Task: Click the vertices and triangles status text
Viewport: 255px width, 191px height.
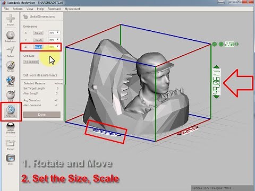Action: (211, 188)
